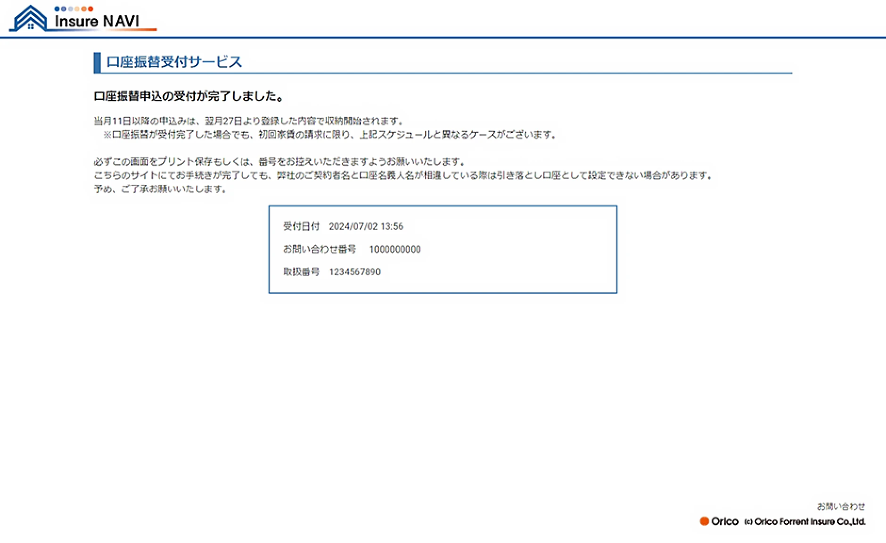This screenshot has width=886, height=543.
Task: Click the Insure NAVI text label
Action: 97,21
